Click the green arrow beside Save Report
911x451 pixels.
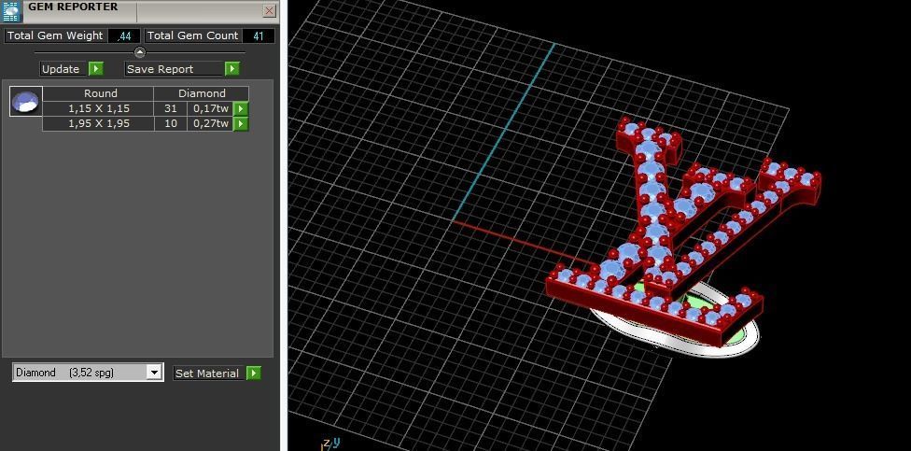click(232, 68)
